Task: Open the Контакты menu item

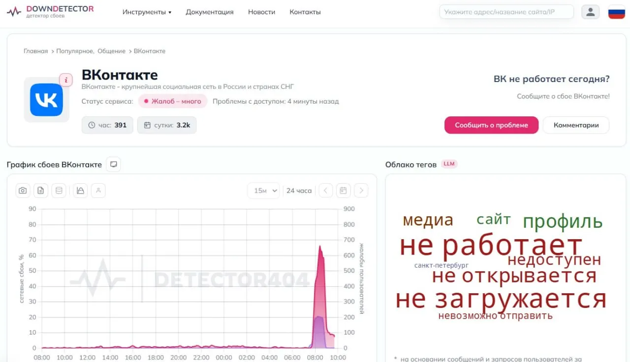Action: (305, 12)
